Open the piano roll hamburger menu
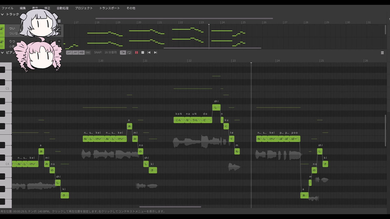Image resolution: width=390 pixels, height=219 pixels. 382,53
